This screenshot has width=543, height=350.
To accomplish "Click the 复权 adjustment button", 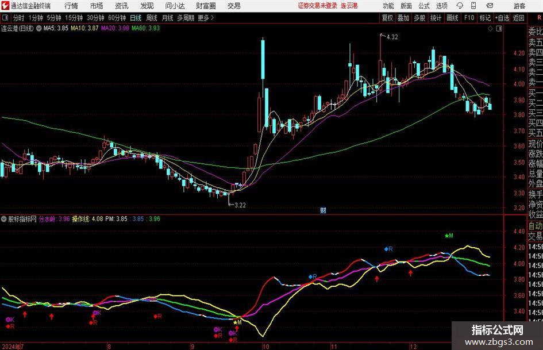I will (387, 18).
